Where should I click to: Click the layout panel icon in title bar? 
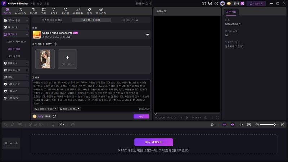click(x=204, y=4)
